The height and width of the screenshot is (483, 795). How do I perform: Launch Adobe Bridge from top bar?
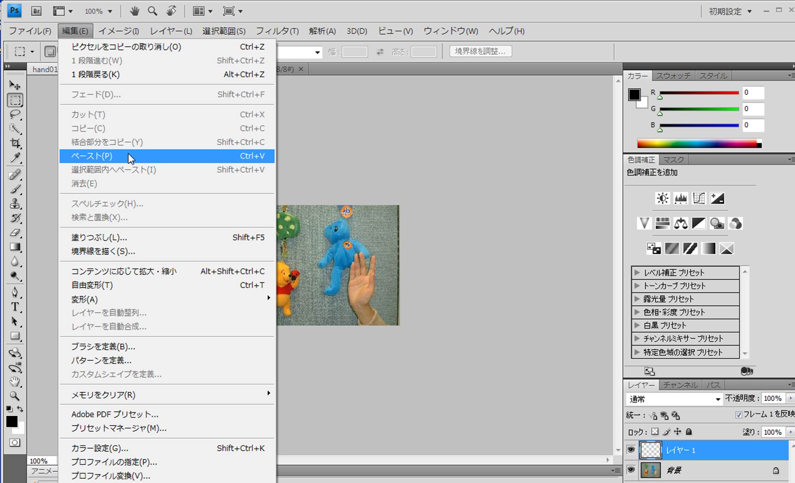click(x=36, y=11)
